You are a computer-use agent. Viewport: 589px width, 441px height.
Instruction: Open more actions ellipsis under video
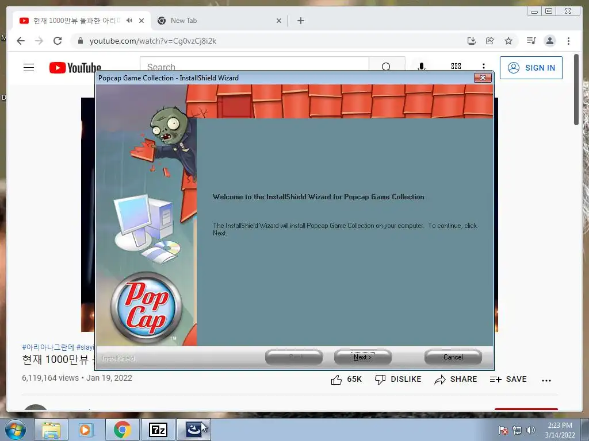tap(546, 380)
